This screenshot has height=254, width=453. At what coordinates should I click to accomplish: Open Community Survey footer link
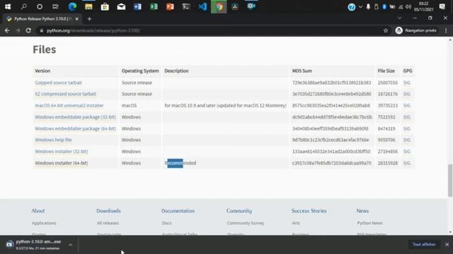[246, 223]
